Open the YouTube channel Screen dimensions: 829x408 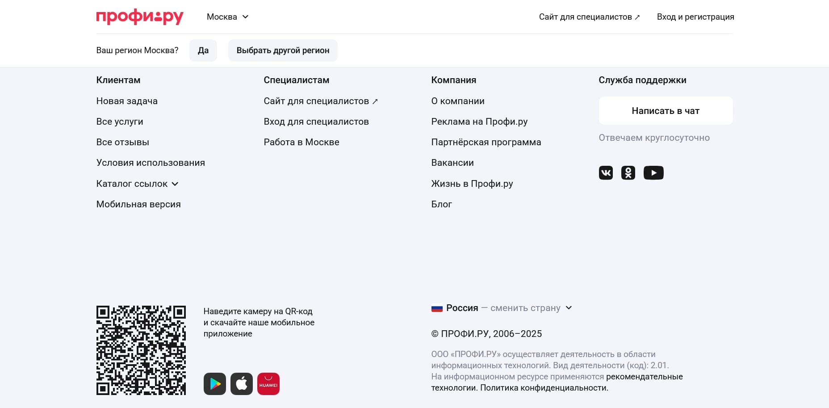653,172
